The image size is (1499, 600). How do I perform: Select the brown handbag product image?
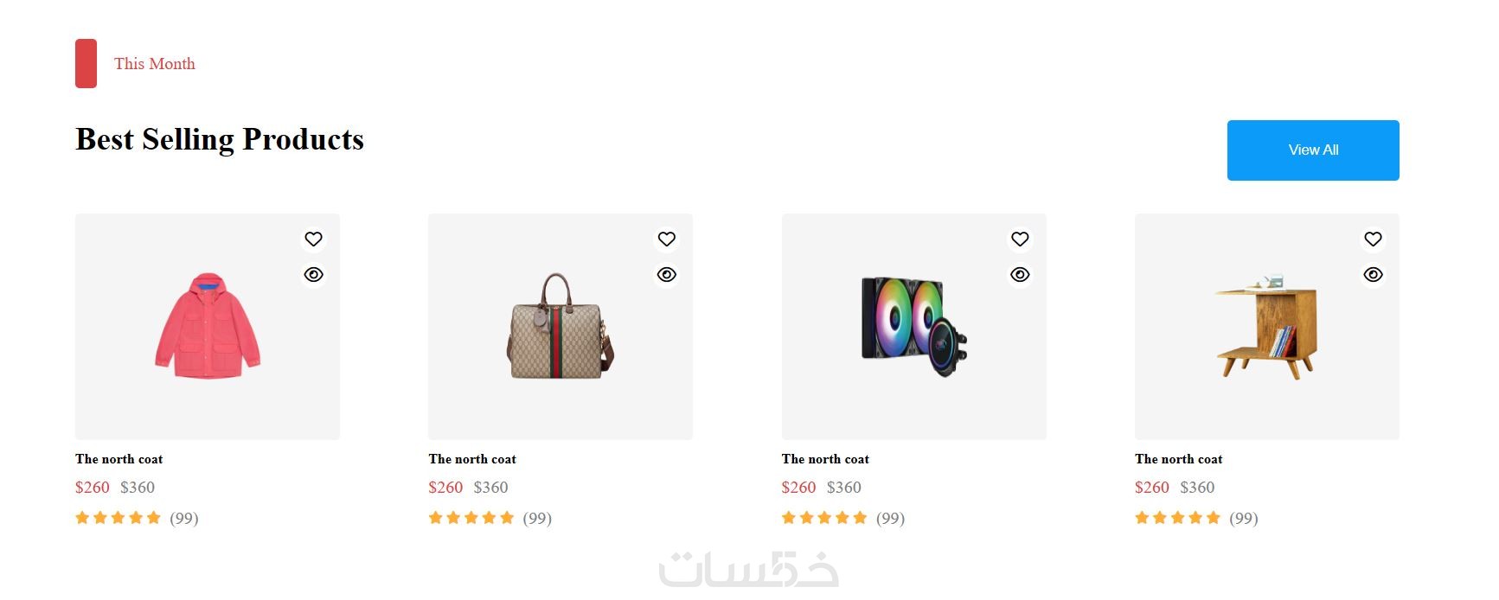(x=561, y=326)
